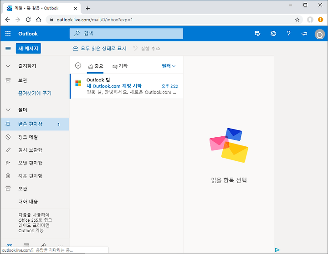Click 새 Outlook.com 계정 시작 subject
This screenshot has height=254, width=328.
114,86
